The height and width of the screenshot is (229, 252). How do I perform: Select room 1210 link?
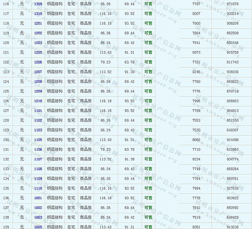38,101
